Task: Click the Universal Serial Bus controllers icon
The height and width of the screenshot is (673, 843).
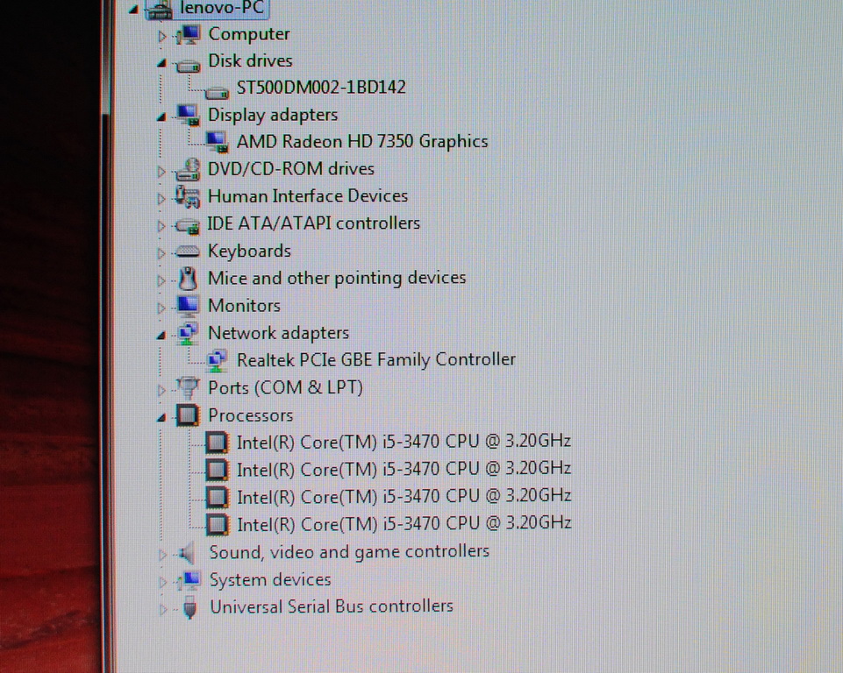Action: point(189,608)
